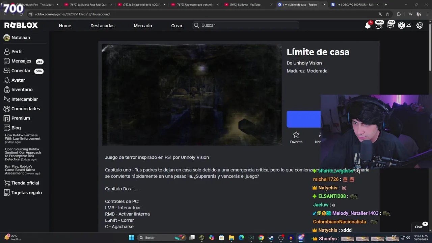This screenshot has width=432, height=243.
Task: Open Microsoft Edge from the taskbar
Action: tap(241, 238)
